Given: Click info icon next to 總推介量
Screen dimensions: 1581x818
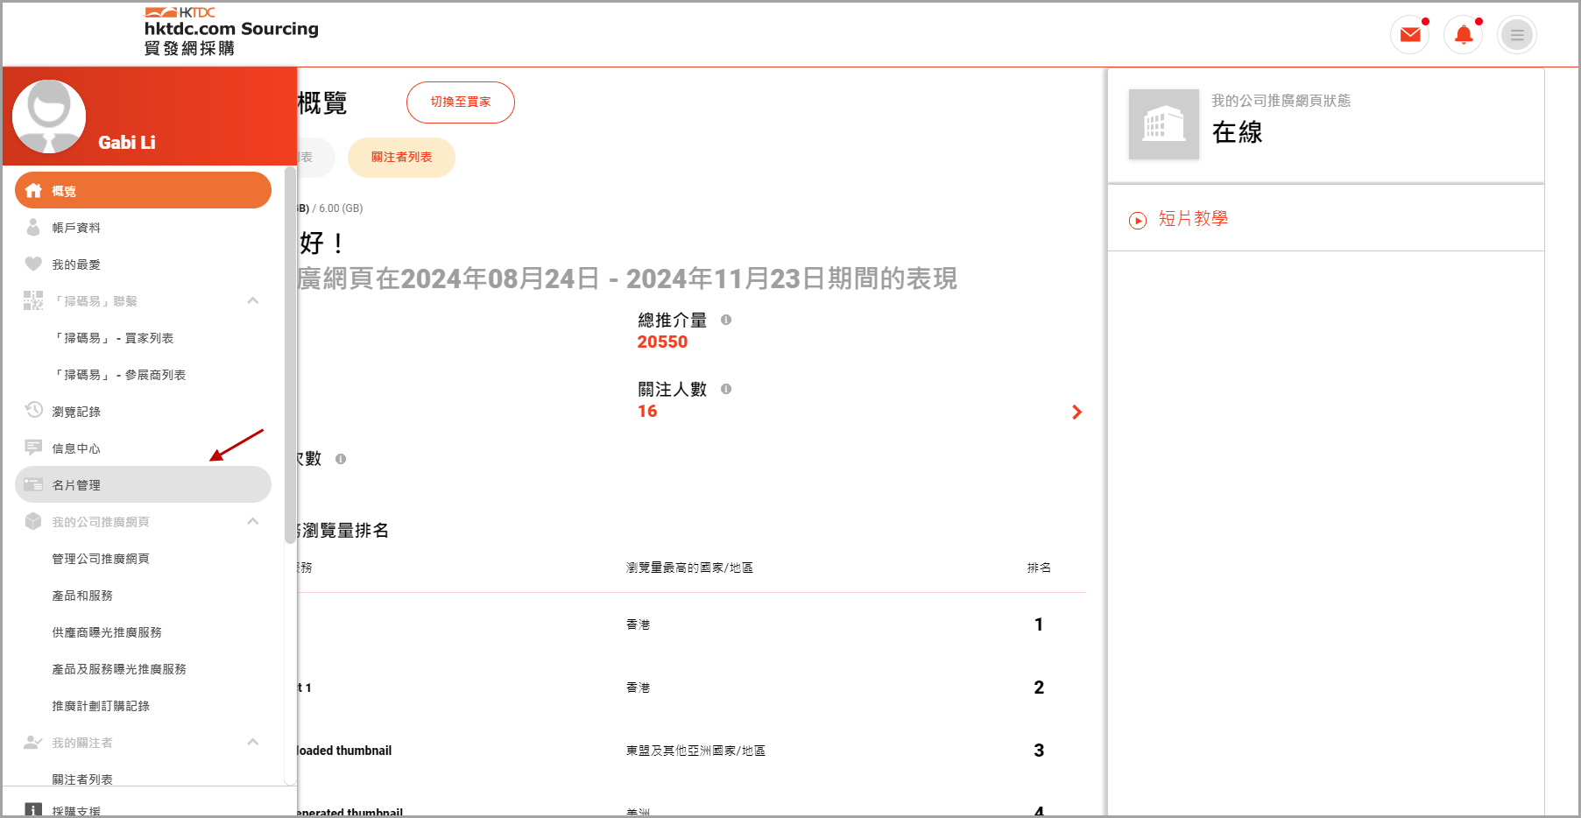Looking at the screenshot, I should (726, 320).
